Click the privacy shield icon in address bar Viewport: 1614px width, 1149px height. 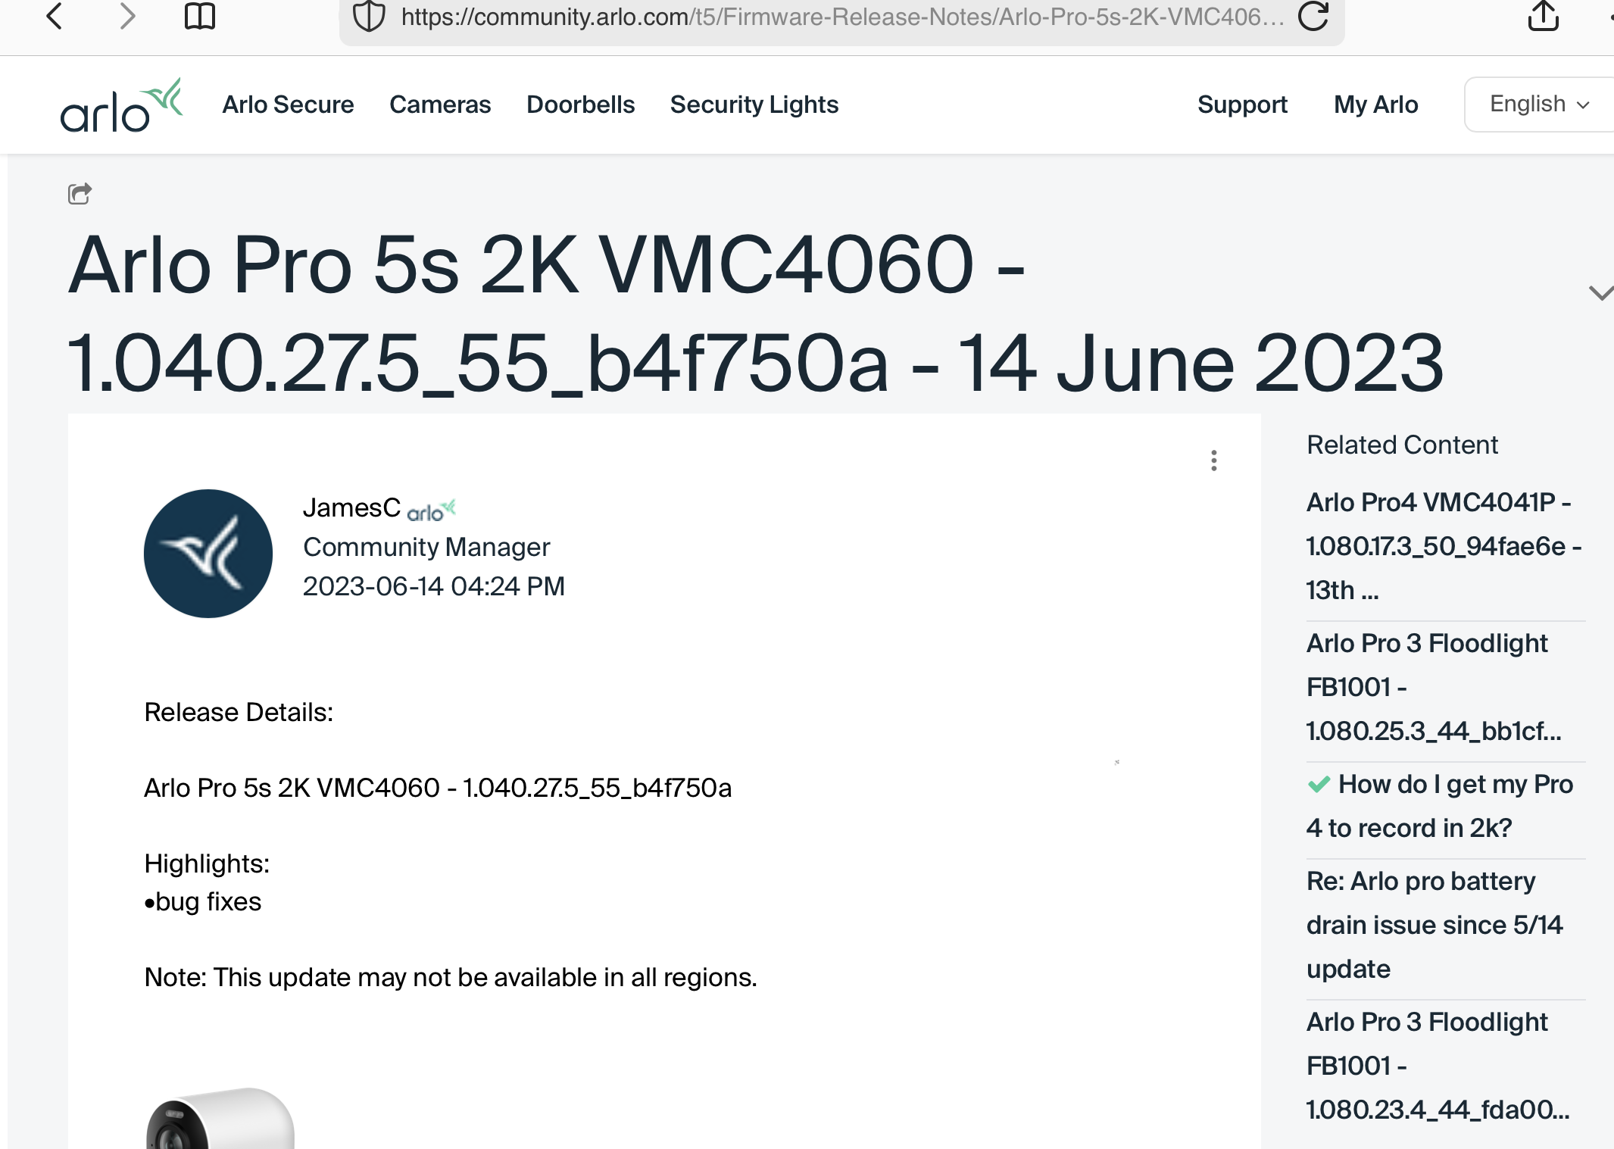[x=370, y=17]
